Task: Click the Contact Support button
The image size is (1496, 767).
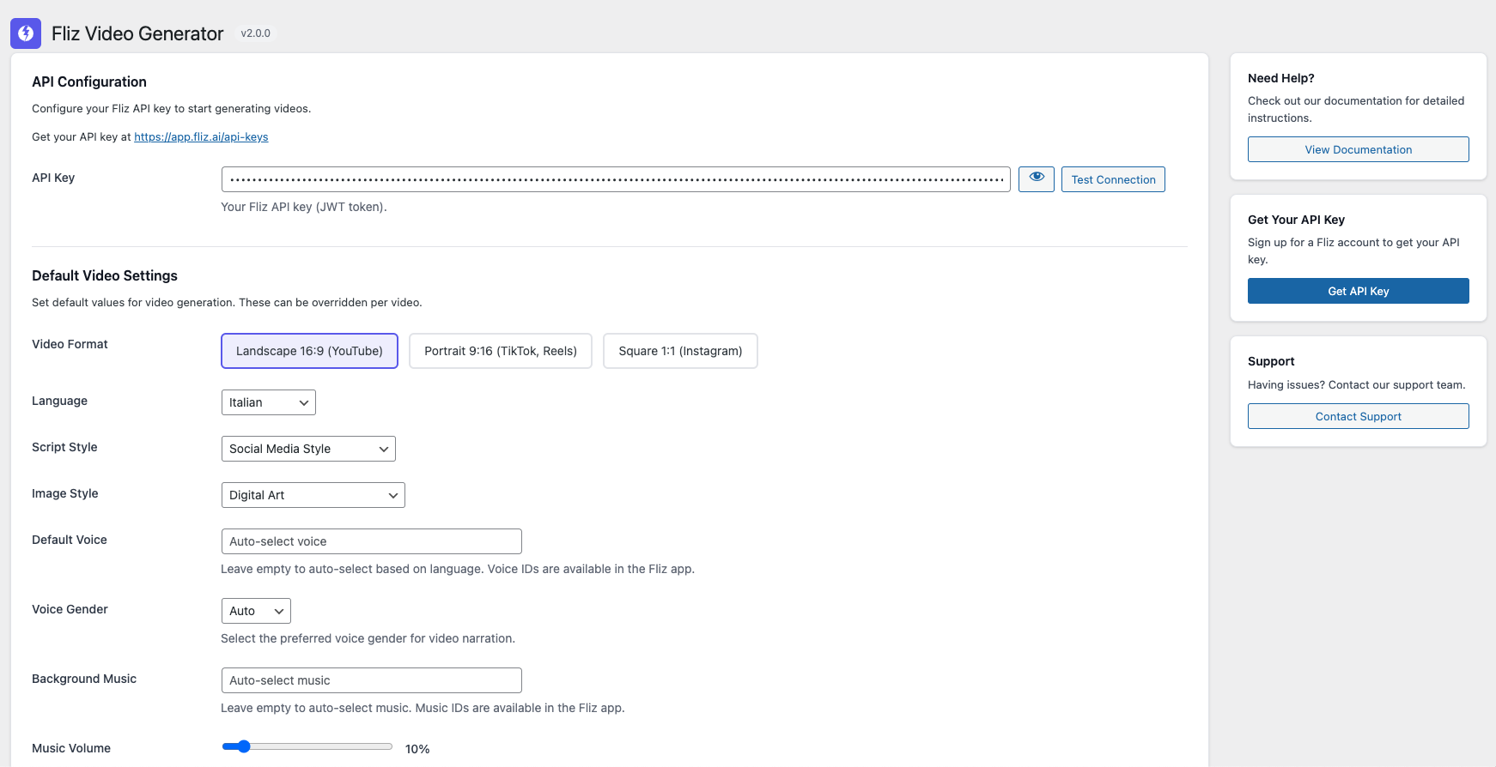Action: click(1358, 416)
